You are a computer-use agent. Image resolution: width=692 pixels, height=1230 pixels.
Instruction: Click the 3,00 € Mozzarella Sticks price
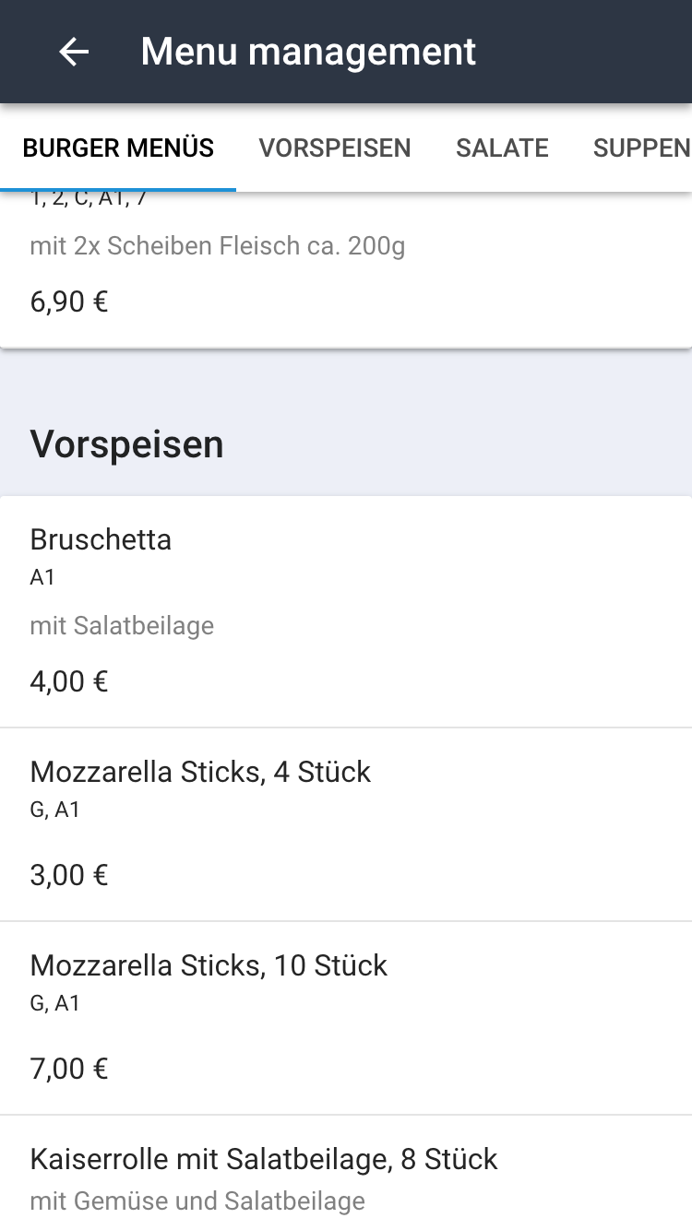click(x=69, y=875)
